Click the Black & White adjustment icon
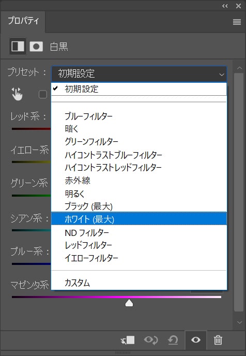Image resolution: width=246 pixels, height=356 pixels. (x=18, y=46)
